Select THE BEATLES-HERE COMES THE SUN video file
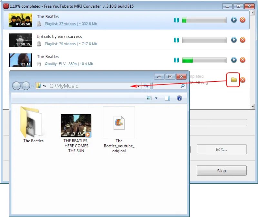The width and height of the screenshot is (258, 217). [x=76, y=133]
